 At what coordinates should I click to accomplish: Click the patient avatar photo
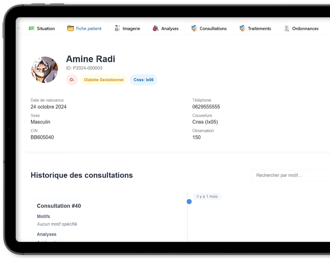[x=45, y=70]
